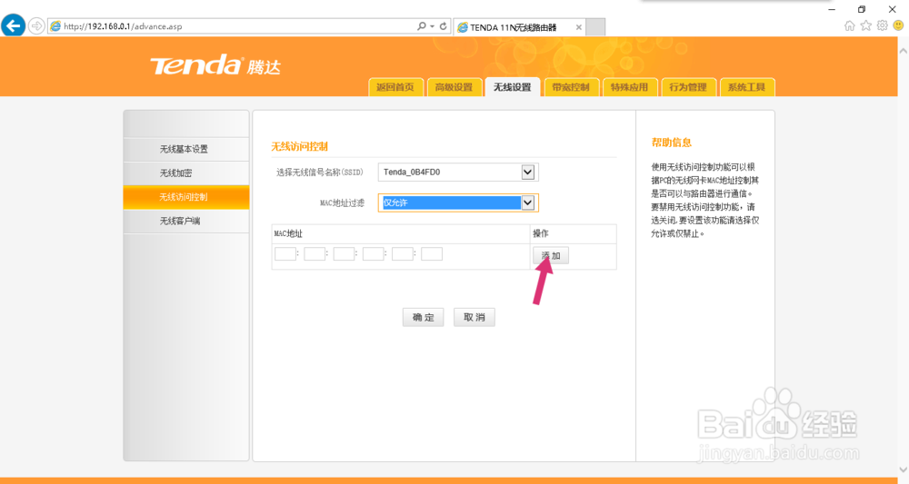The height and width of the screenshot is (484, 909).
Task: Click the 无线访问控制 section heading
Action: tap(300, 146)
